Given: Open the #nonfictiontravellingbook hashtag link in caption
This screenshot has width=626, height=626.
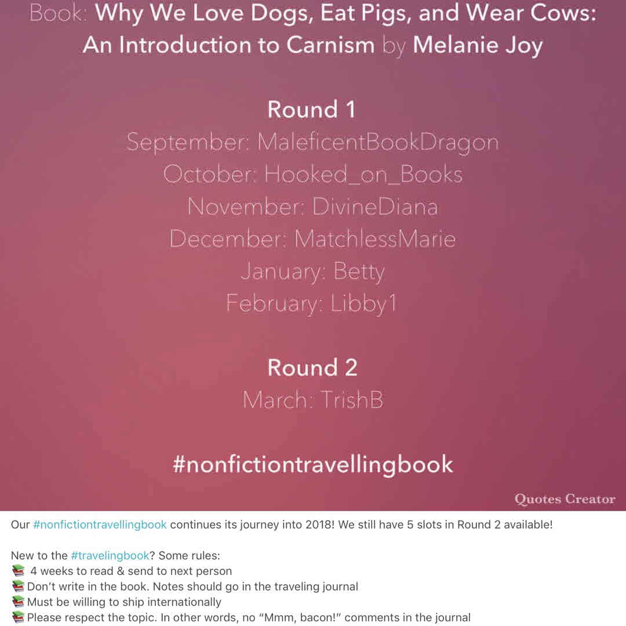Looking at the screenshot, I should coord(100,525).
